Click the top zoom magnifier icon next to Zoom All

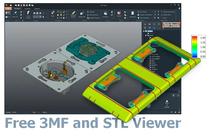(x=21, y=12)
